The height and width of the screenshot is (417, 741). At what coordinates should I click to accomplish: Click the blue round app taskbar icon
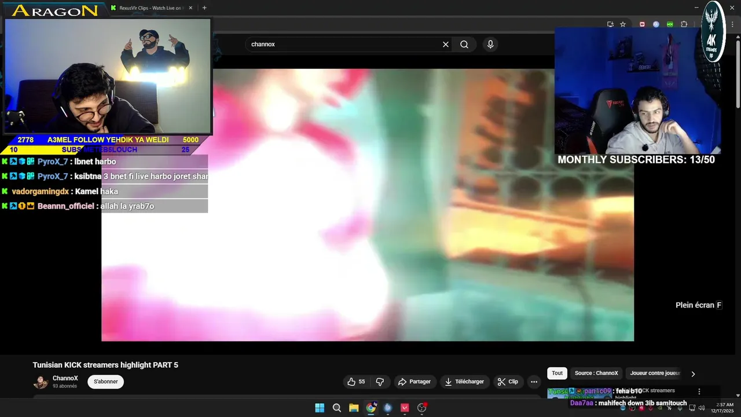pos(388,408)
